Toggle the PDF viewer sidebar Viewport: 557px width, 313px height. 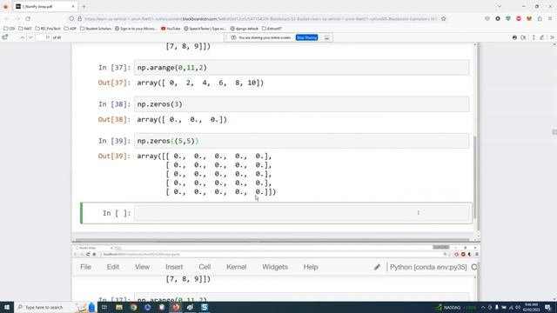(5, 37)
